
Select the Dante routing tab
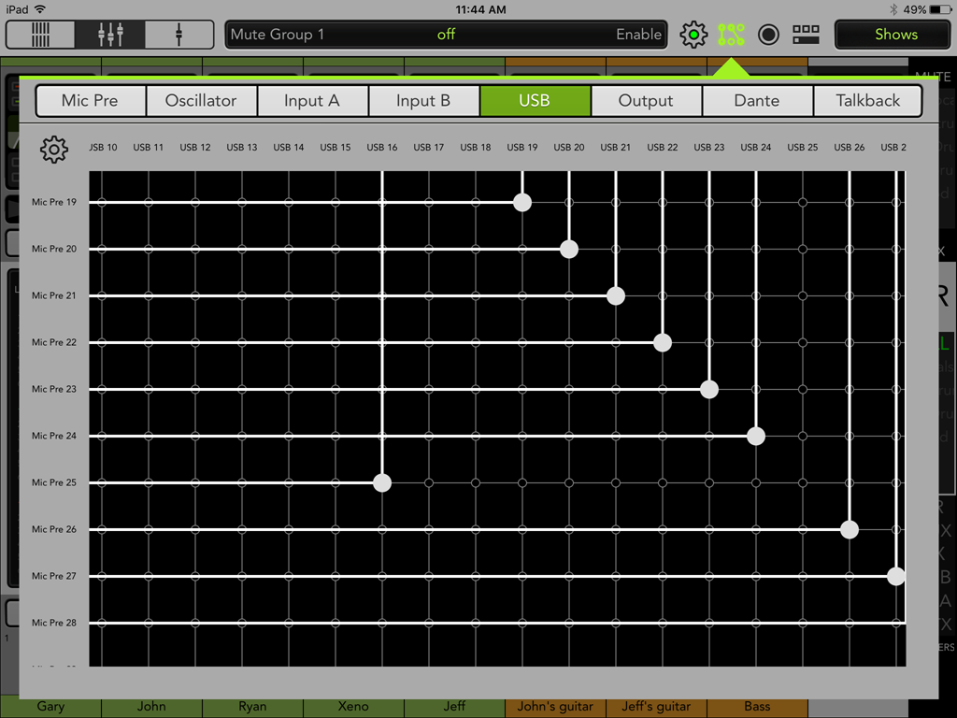tap(756, 101)
